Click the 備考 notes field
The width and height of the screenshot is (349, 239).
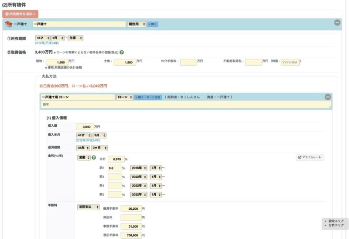186,104
